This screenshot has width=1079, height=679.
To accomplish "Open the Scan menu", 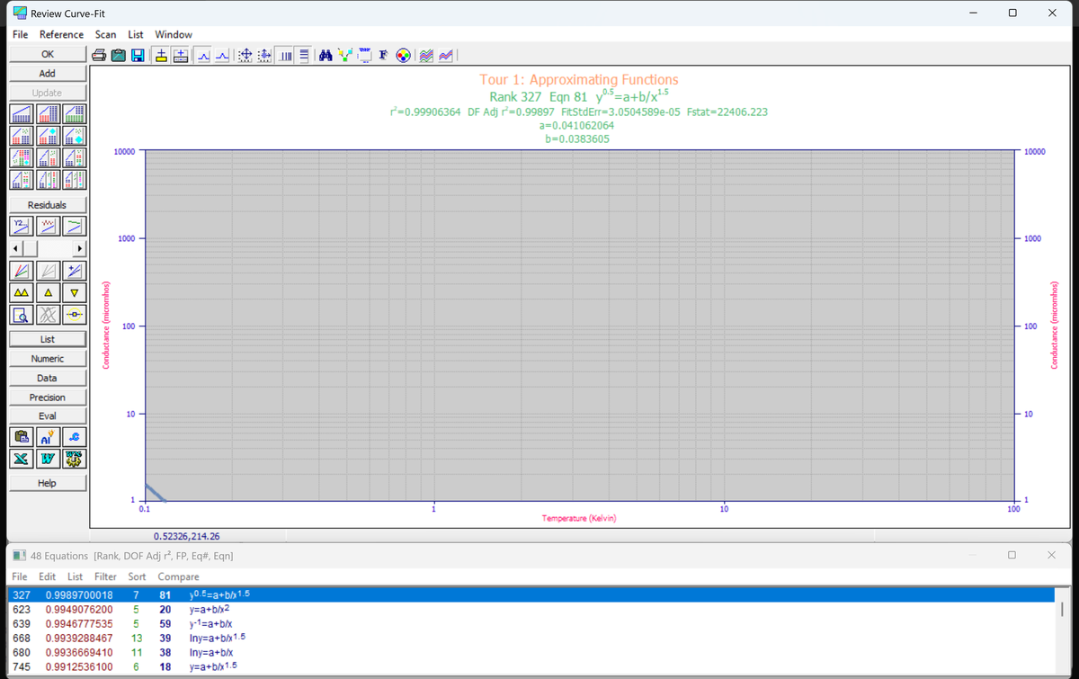I will coord(106,34).
